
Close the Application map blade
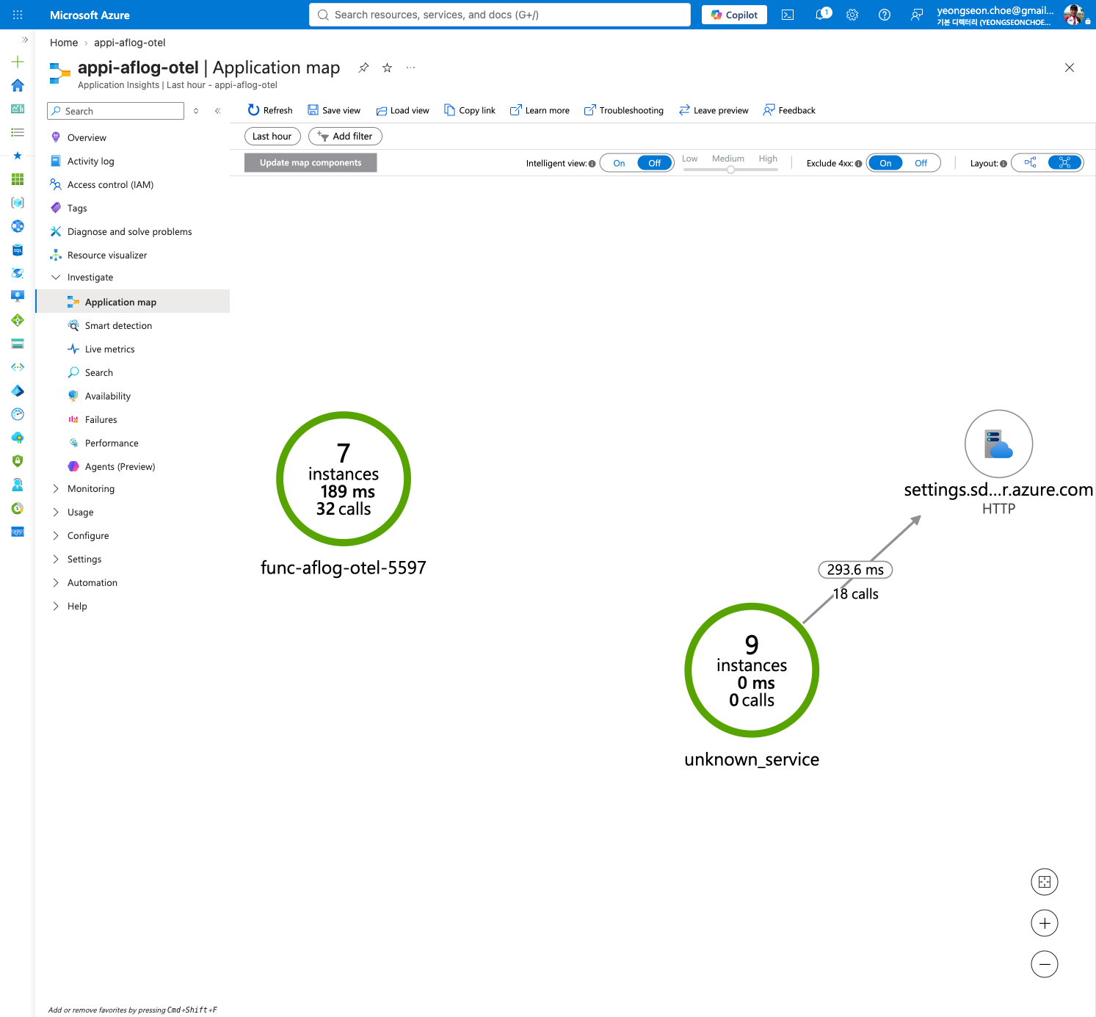tap(1070, 68)
